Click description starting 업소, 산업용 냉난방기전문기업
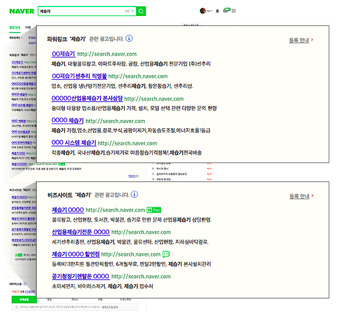 pos(122,86)
